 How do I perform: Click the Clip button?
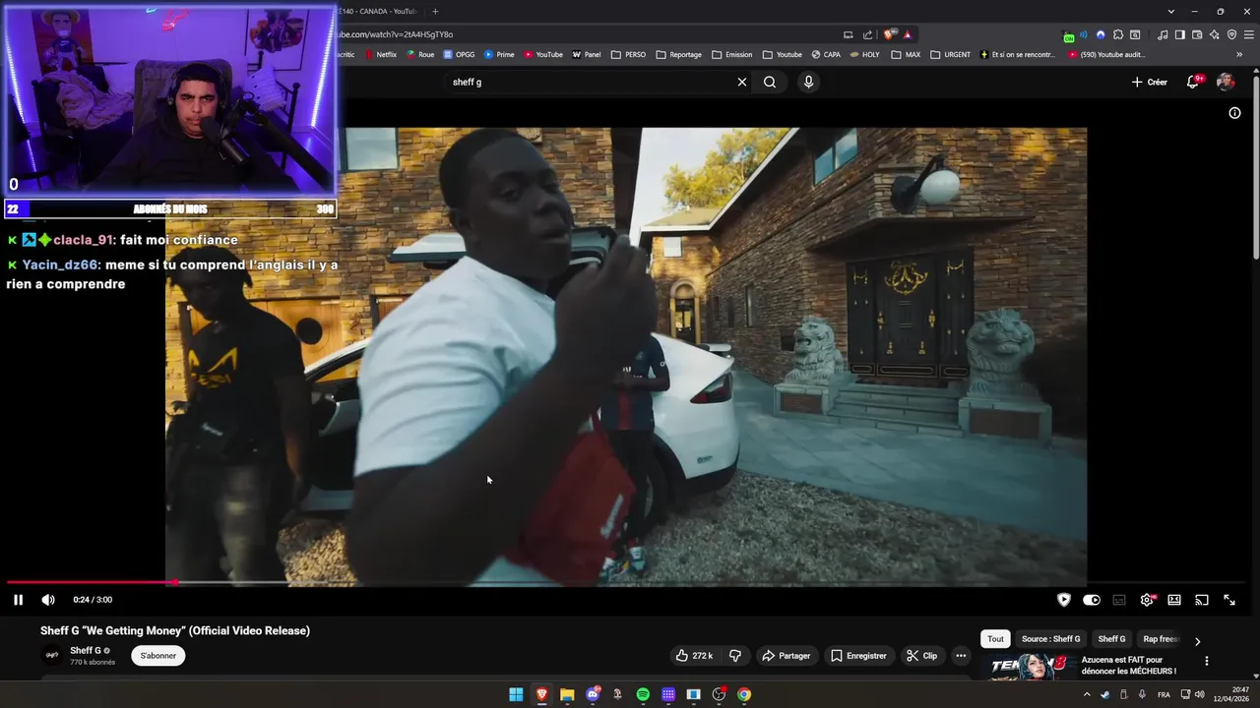pos(922,656)
